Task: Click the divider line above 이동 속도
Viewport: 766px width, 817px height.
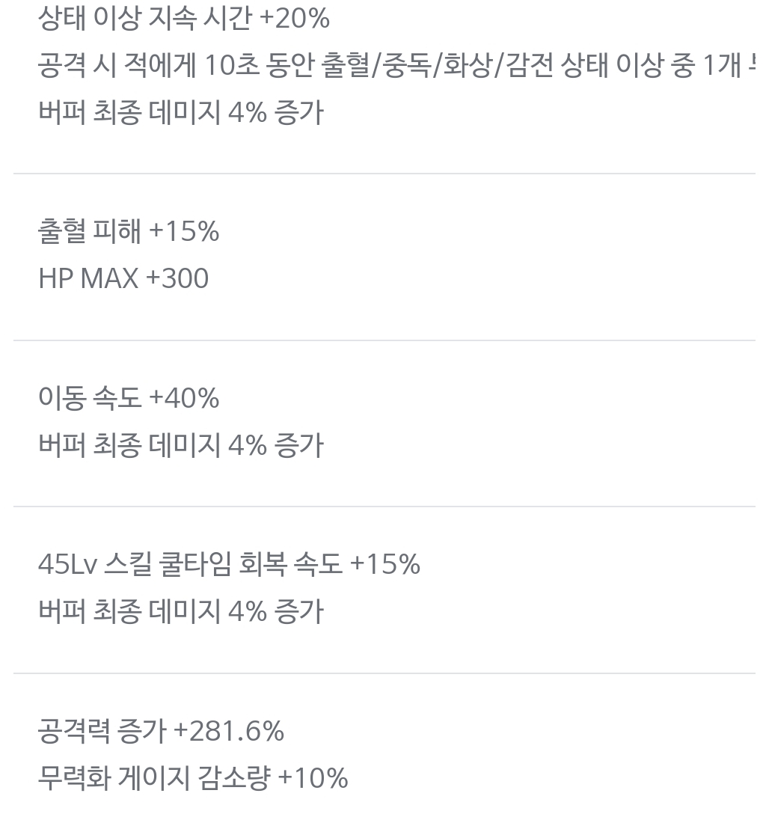Action: 383,340
